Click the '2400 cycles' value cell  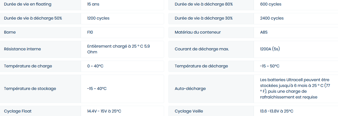point(272,18)
